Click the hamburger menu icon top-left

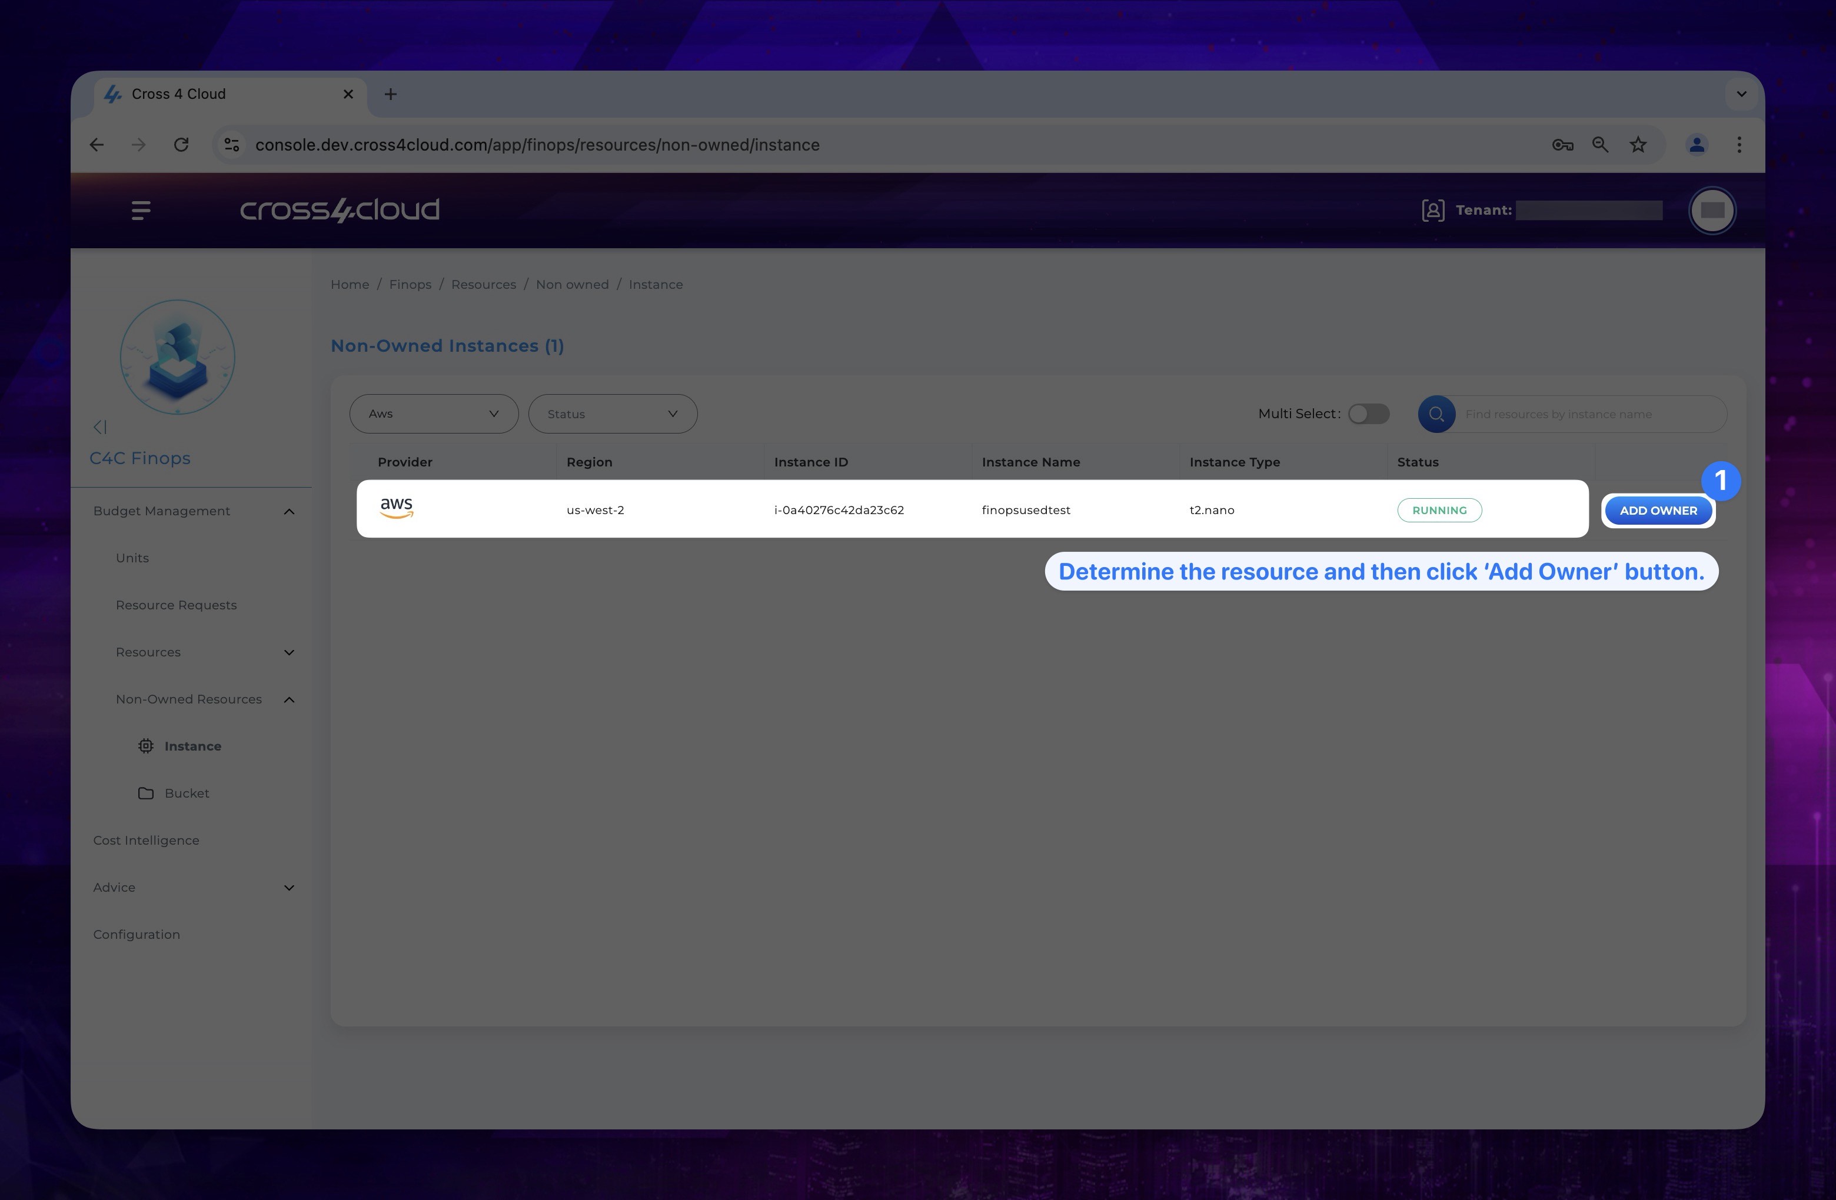(141, 210)
